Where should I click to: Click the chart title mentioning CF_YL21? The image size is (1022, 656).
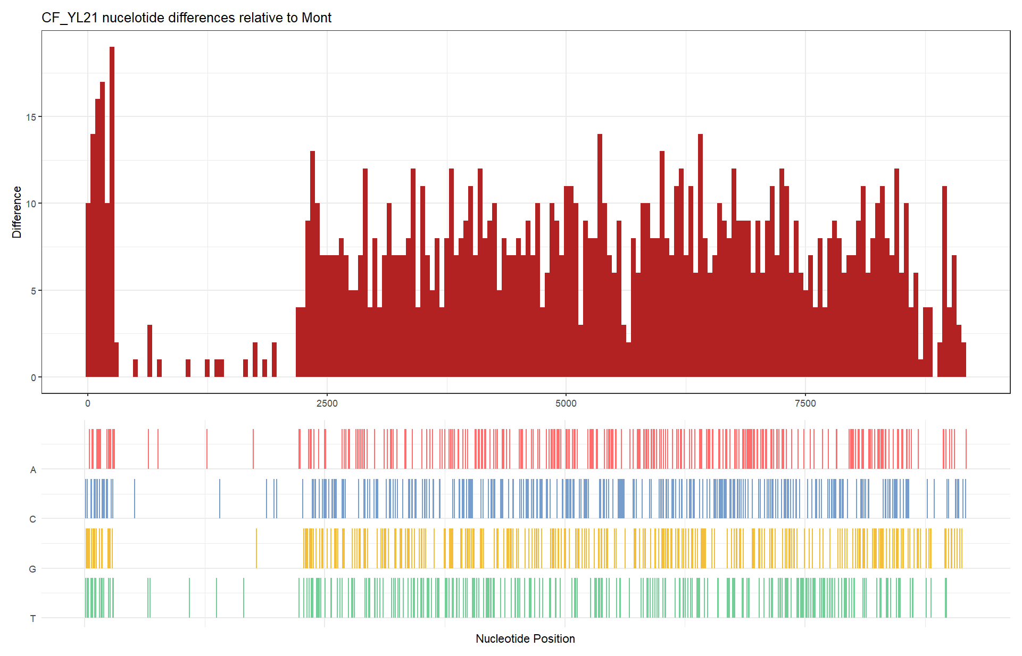(186, 18)
